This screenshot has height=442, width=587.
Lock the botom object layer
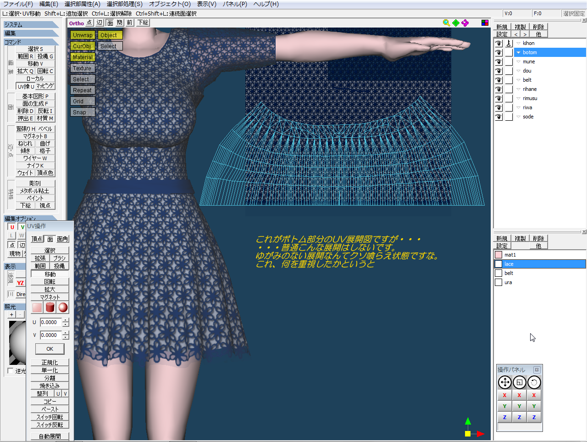click(x=509, y=53)
